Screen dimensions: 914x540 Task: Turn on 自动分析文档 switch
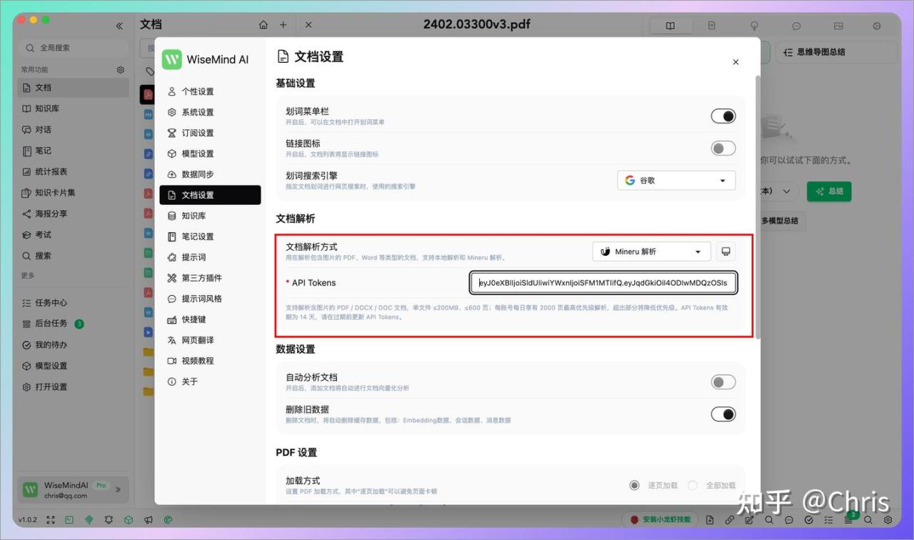tap(723, 382)
